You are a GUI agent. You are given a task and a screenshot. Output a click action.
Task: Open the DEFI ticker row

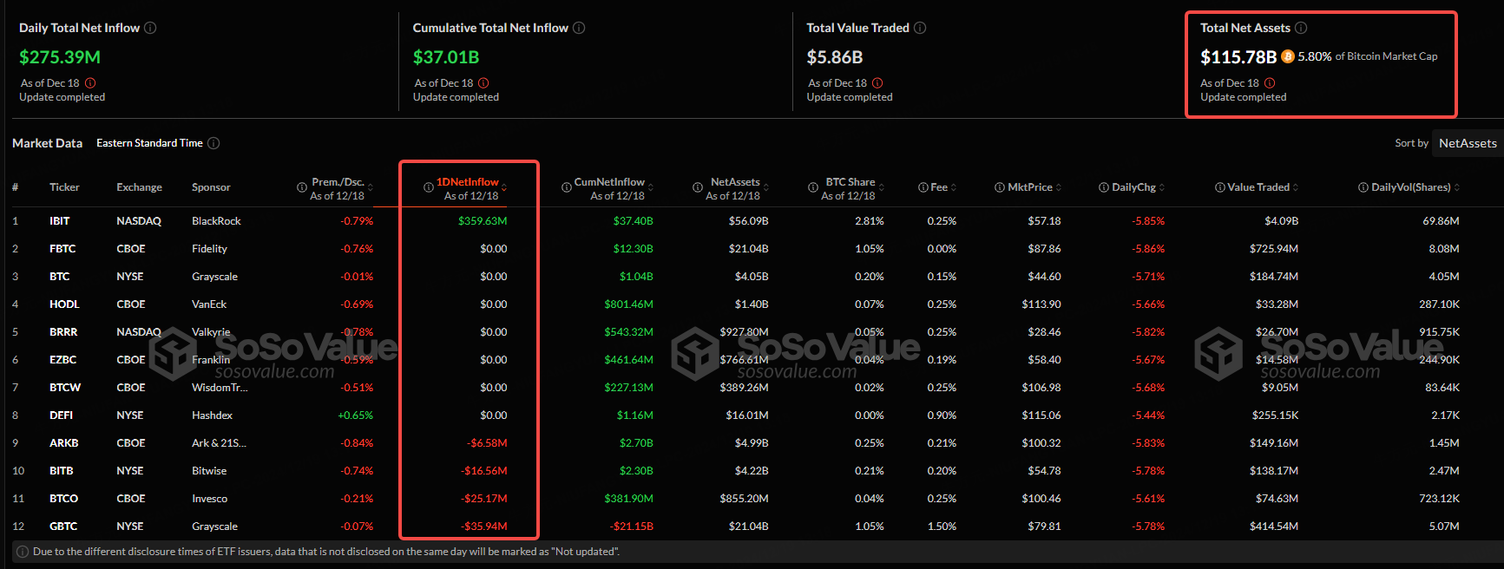click(x=752, y=415)
